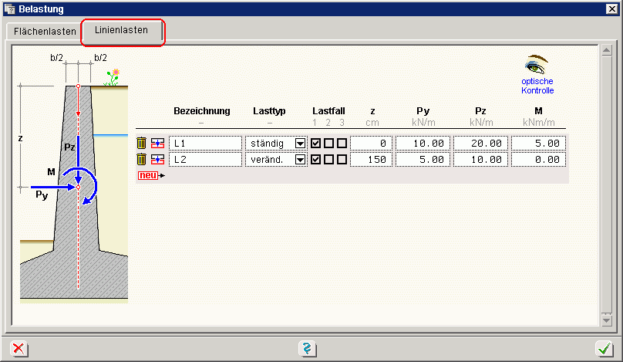The width and height of the screenshot is (623, 362).
Task: Click the scrollbar down arrow
Action: tap(608, 320)
